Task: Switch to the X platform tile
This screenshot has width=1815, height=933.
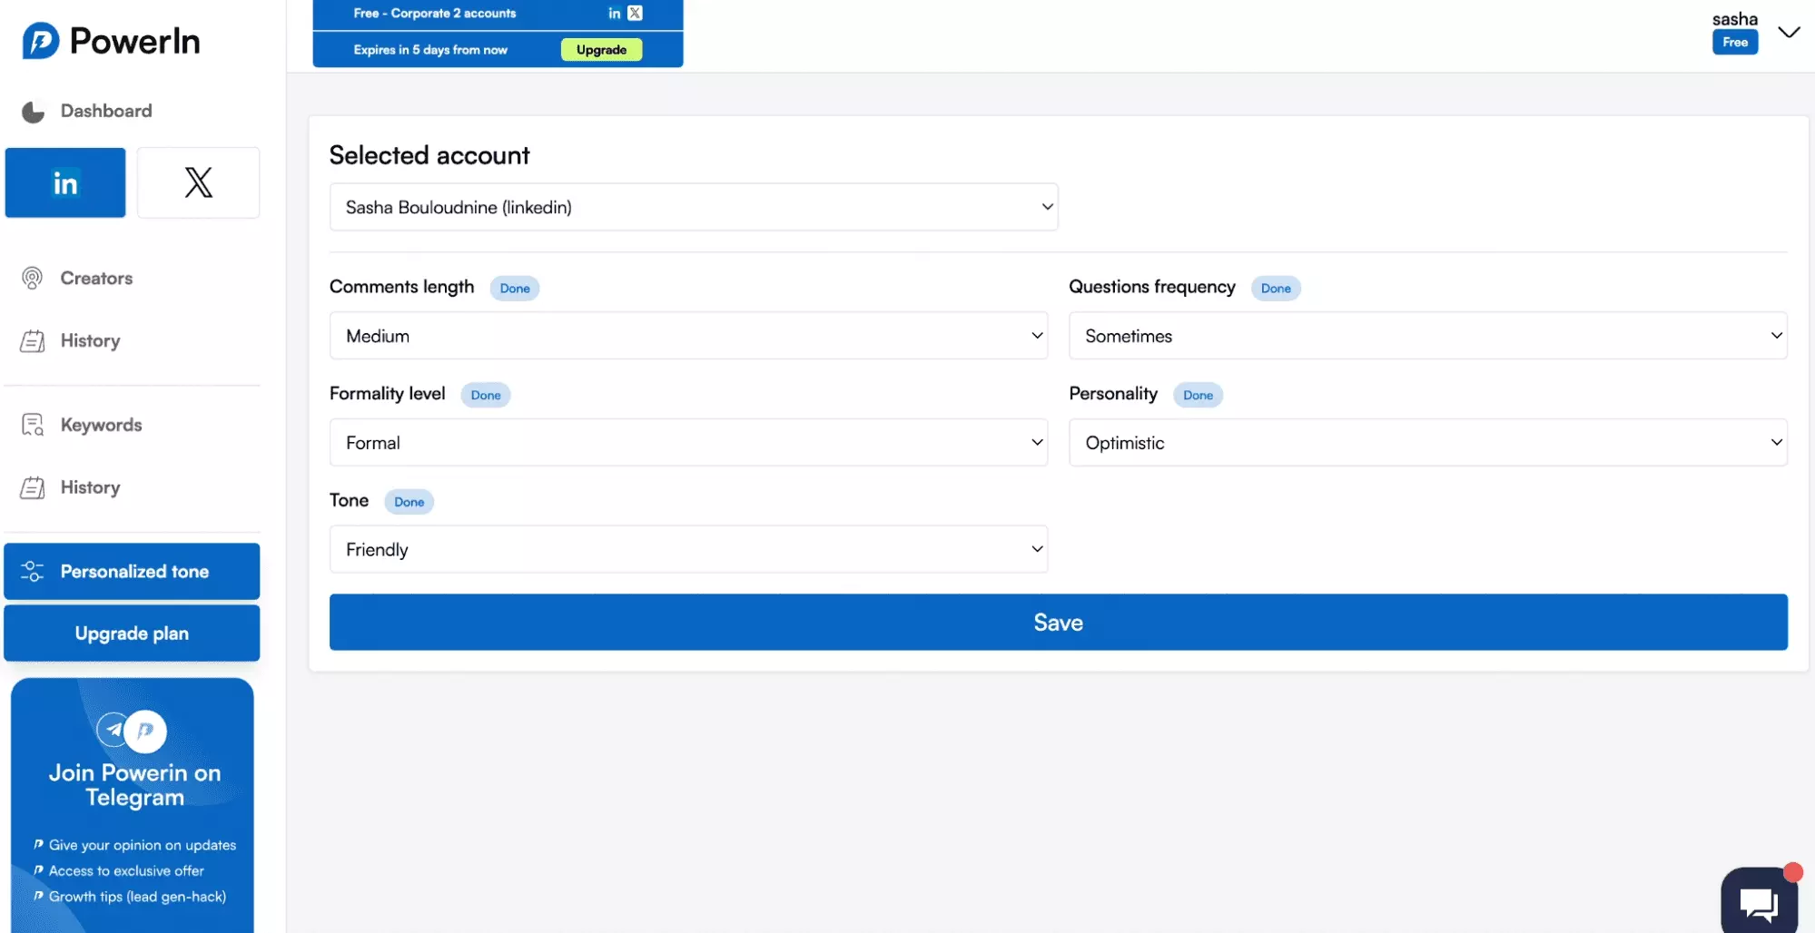Action: pyautogui.click(x=198, y=182)
